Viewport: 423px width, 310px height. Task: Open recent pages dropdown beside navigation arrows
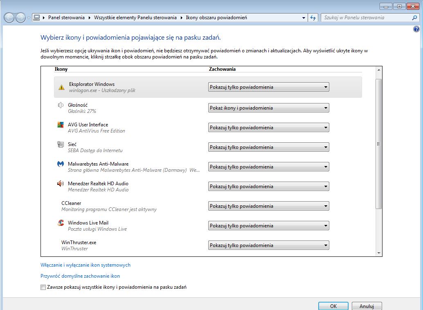[29, 18]
